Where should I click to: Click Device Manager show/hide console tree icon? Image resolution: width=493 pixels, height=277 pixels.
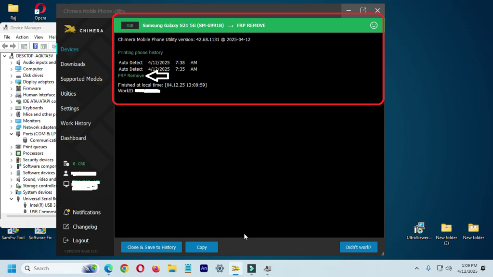tap(24, 46)
